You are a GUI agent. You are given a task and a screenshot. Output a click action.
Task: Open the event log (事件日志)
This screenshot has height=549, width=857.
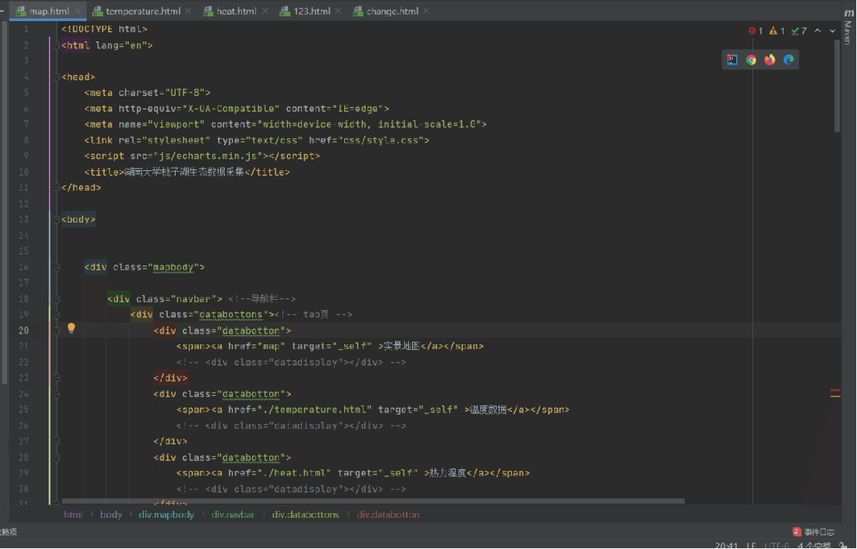pos(814,532)
